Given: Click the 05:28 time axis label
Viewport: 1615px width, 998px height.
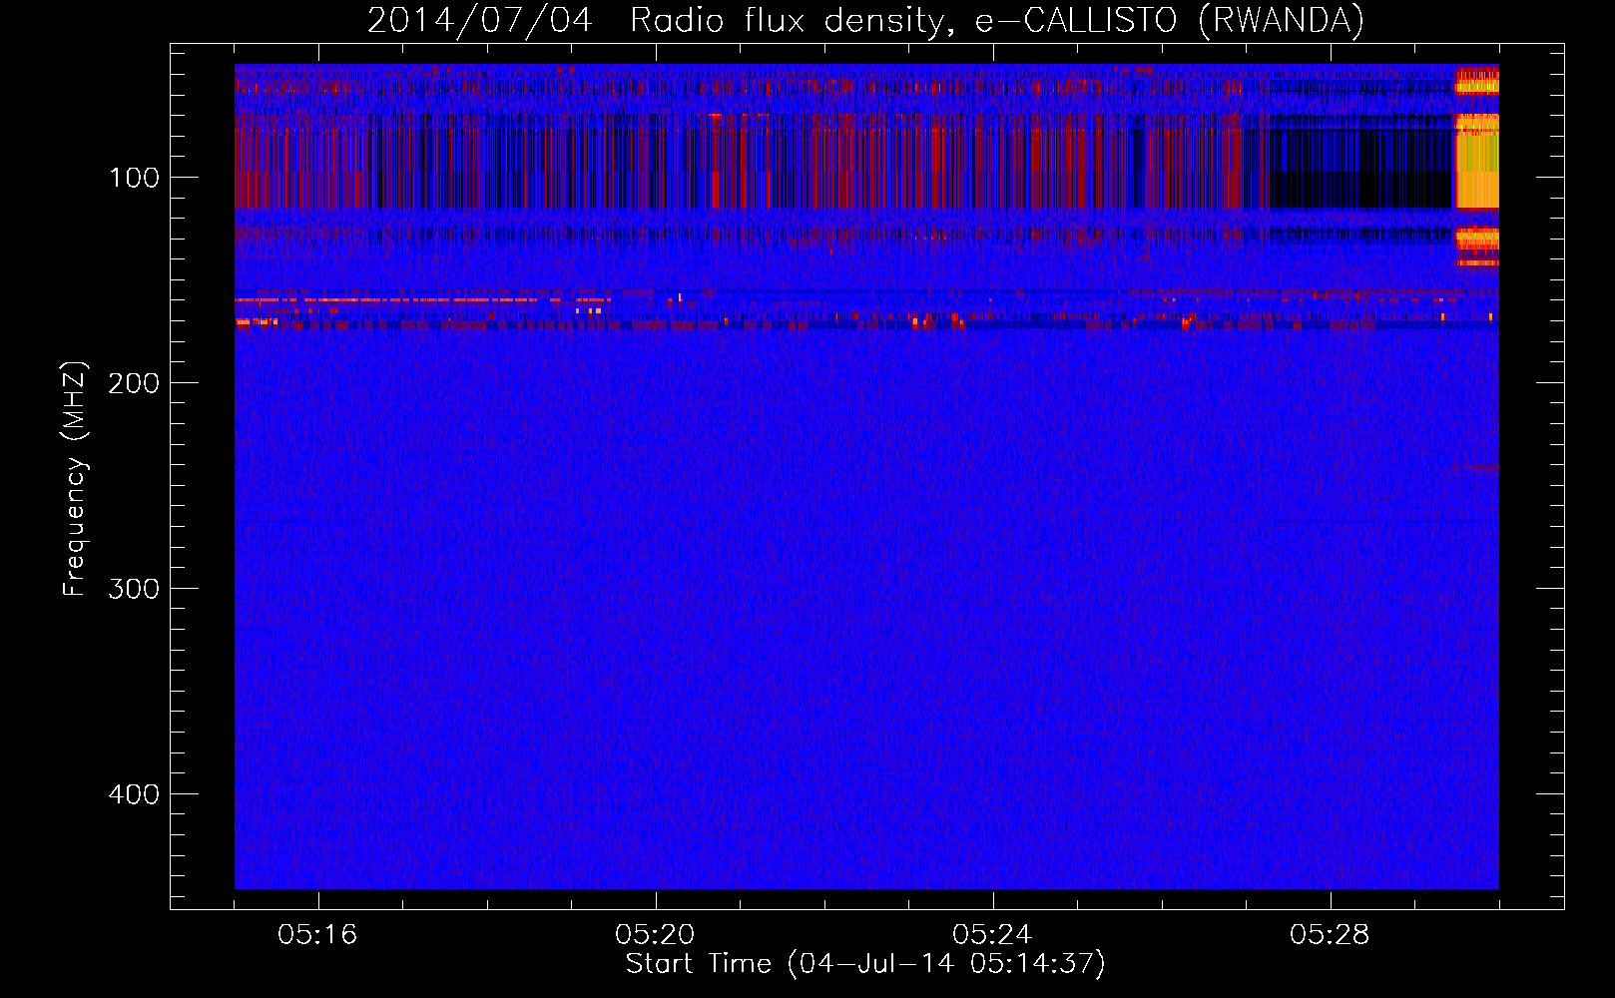Looking at the screenshot, I should click(x=1330, y=935).
